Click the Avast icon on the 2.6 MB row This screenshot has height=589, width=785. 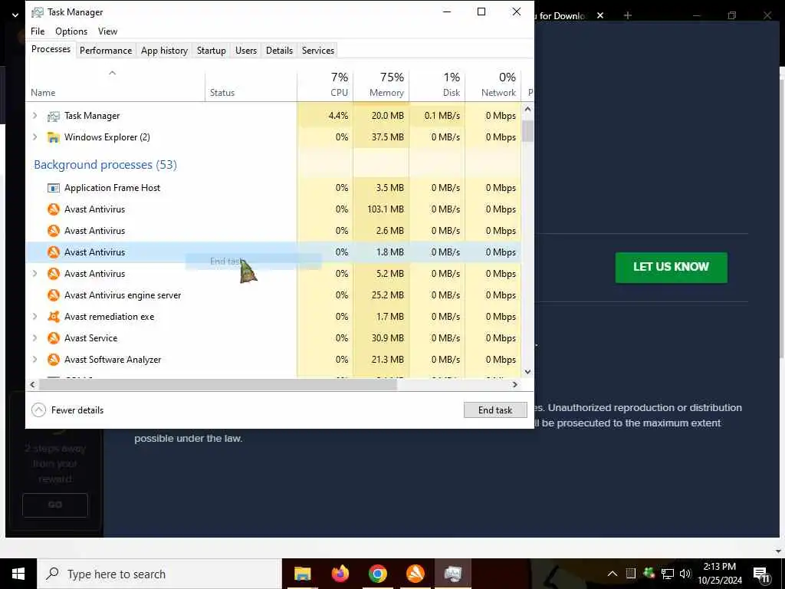tap(53, 231)
